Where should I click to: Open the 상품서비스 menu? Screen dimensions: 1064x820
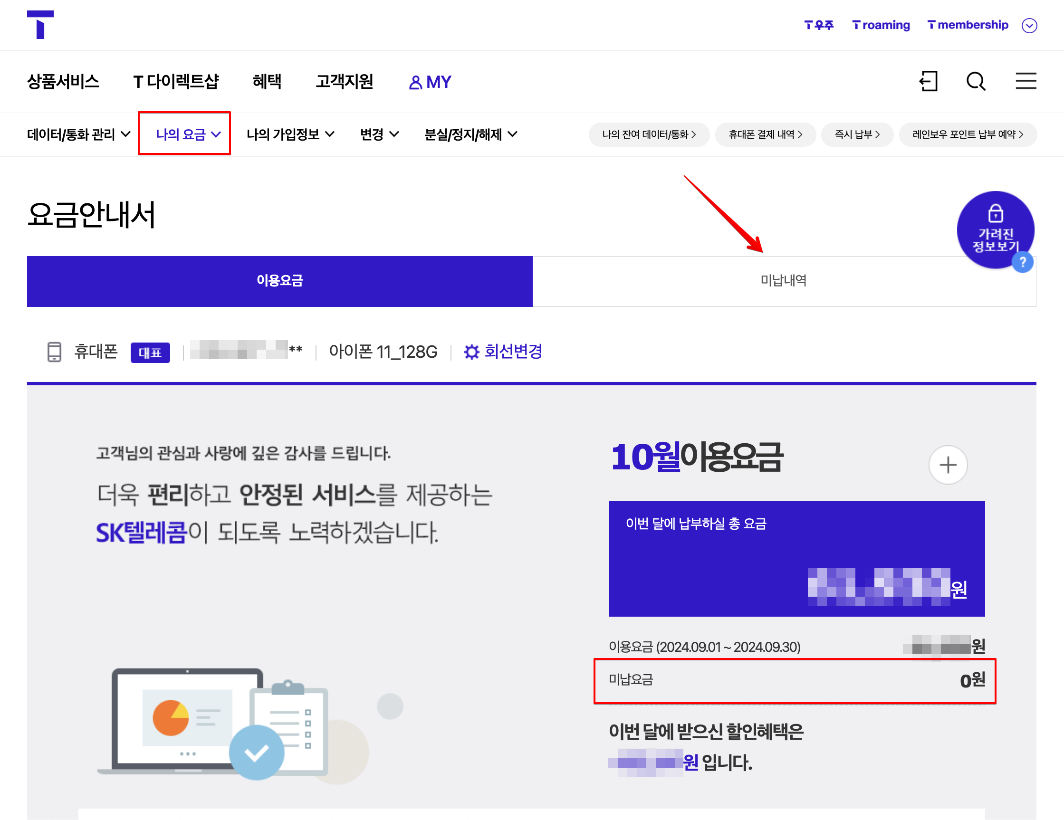pos(63,81)
